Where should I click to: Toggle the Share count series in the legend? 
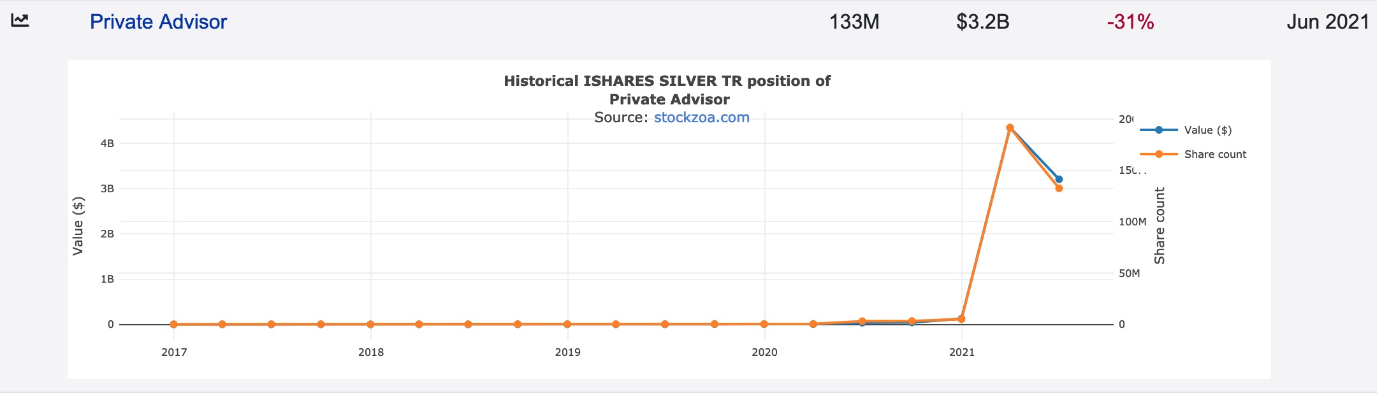point(1193,154)
